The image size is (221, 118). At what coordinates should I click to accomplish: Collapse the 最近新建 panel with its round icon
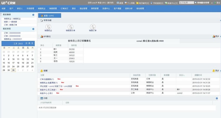[x=33, y=15]
